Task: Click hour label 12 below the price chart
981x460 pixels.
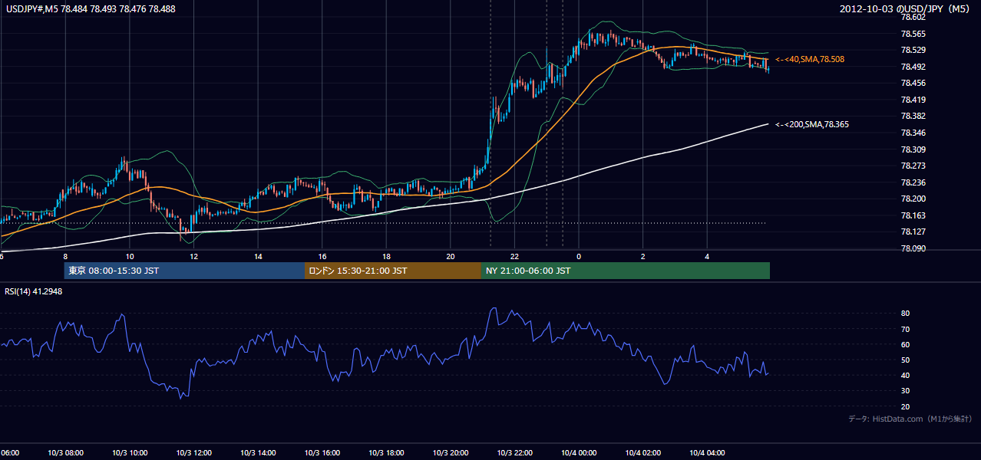Action: click(194, 256)
